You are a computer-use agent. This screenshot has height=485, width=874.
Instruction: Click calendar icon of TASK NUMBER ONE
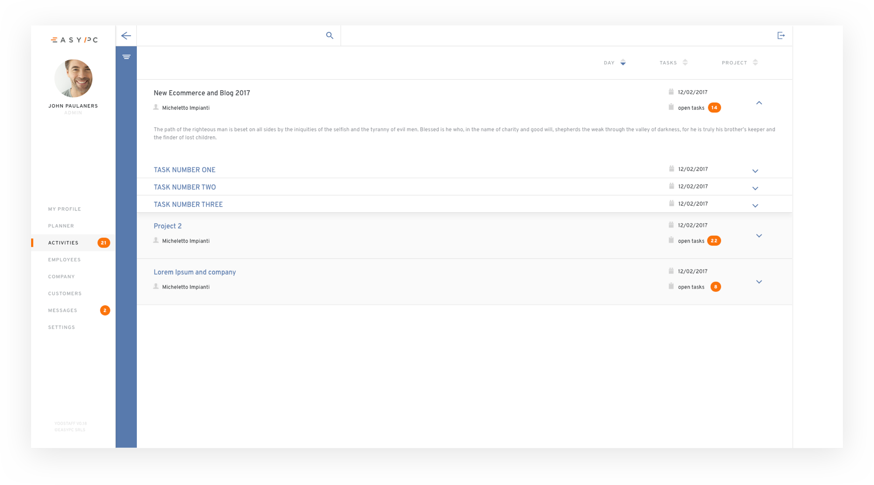(x=671, y=169)
